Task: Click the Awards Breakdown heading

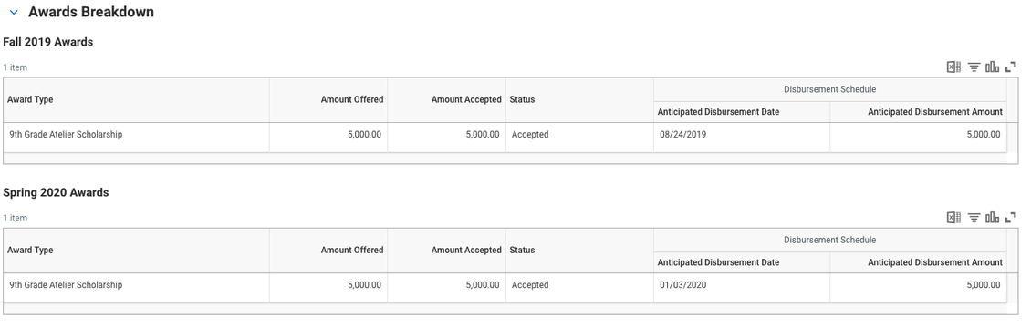Action: (x=90, y=12)
